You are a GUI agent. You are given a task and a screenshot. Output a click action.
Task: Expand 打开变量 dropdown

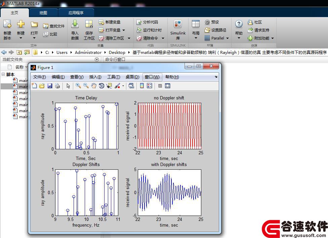[x=124, y=30]
